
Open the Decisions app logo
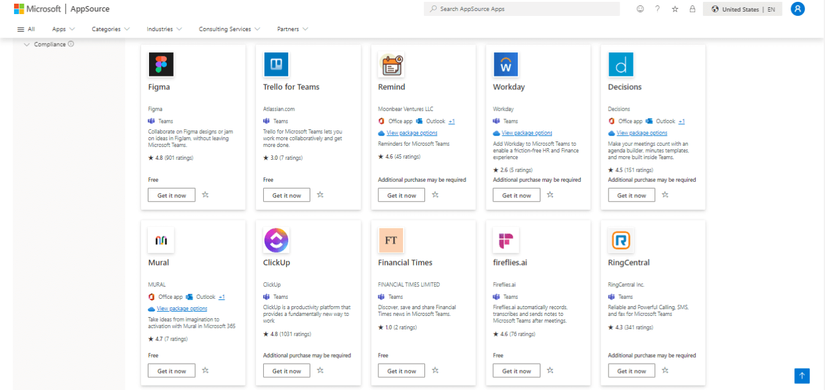(621, 64)
